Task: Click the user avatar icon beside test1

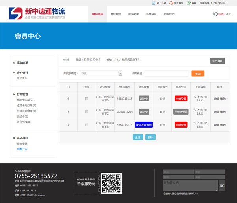Action: click(x=215, y=14)
